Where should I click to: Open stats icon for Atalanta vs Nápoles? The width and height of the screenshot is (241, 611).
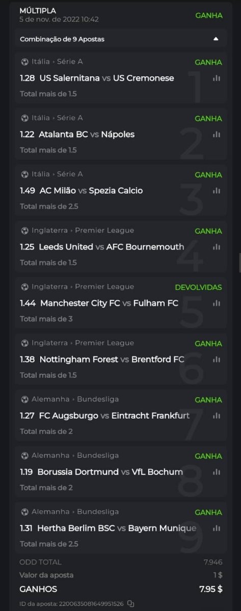[x=217, y=134]
